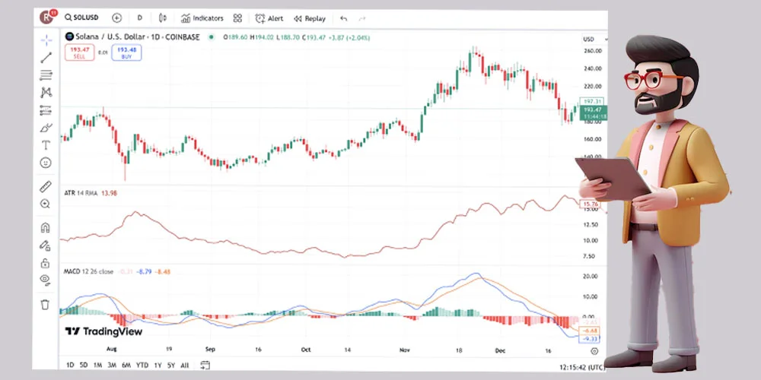The width and height of the screenshot is (761, 380).
Task: Click the Dec label on time axis
Action: pos(499,350)
